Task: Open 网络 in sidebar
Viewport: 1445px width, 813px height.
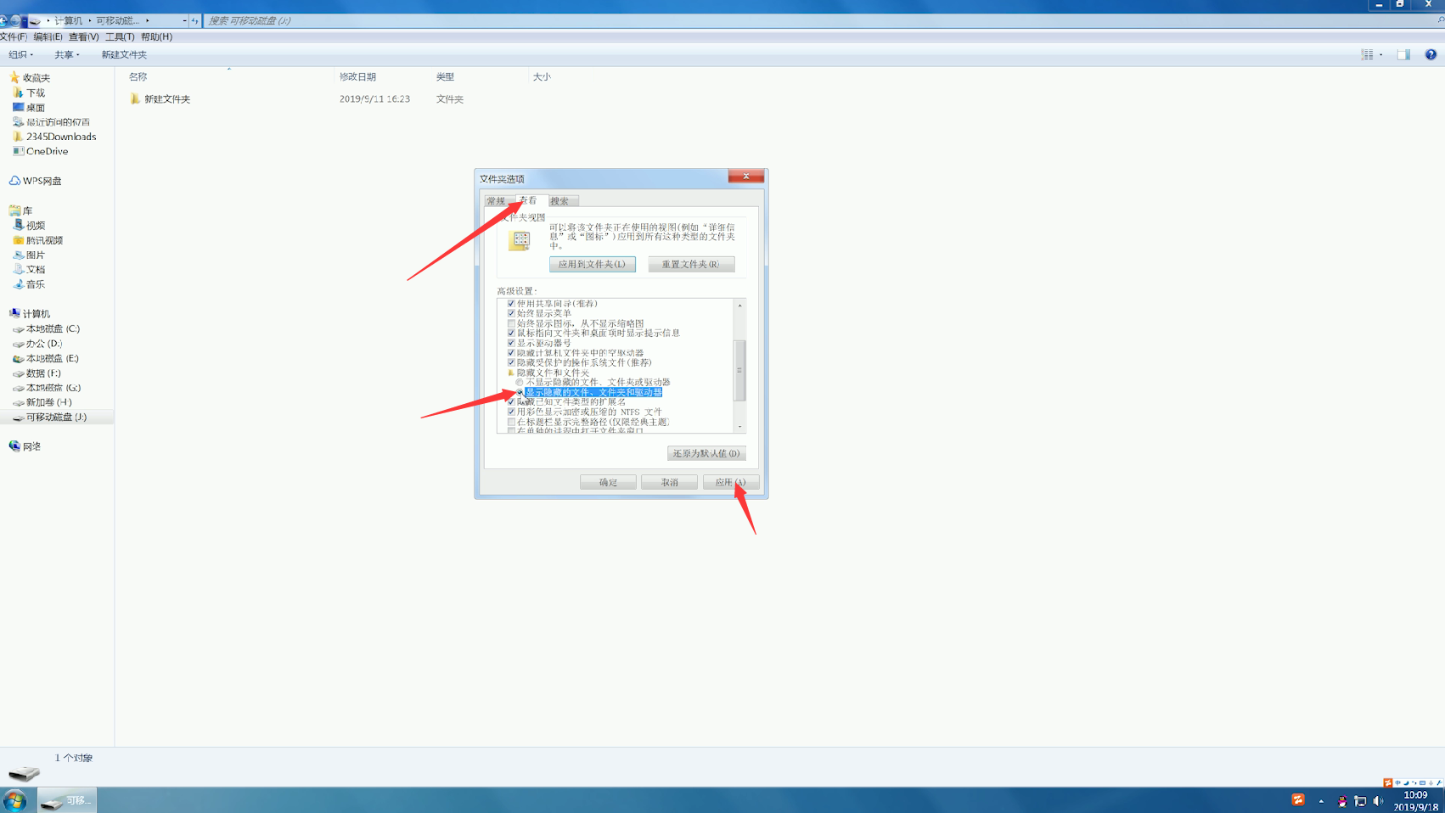Action: 25,446
